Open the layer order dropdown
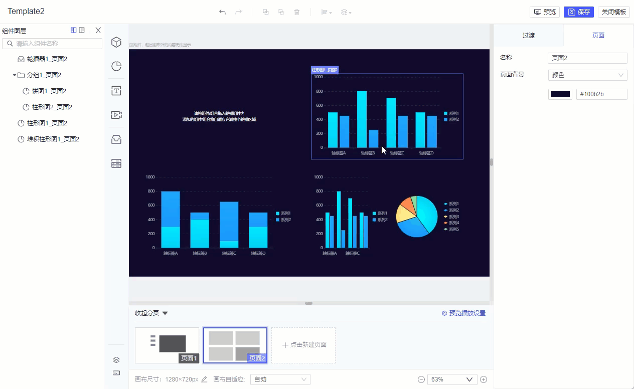This screenshot has height=389, width=634. (x=346, y=12)
